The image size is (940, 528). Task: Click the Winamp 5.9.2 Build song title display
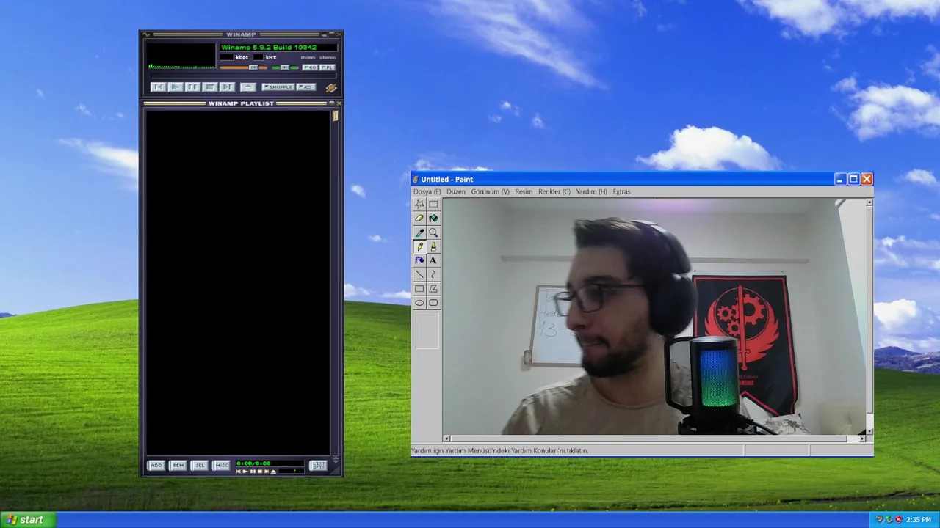(x=279, y=48)
